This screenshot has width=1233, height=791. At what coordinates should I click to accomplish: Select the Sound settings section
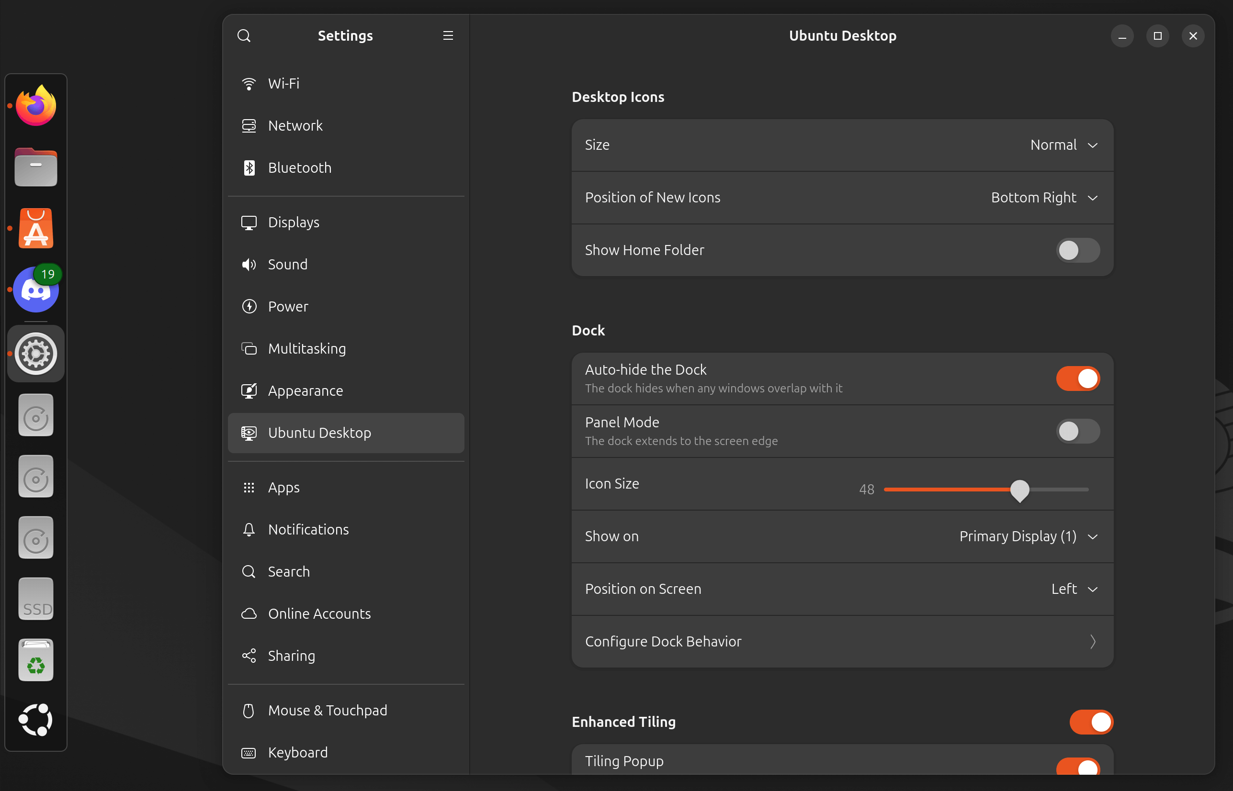coord(287,264)
